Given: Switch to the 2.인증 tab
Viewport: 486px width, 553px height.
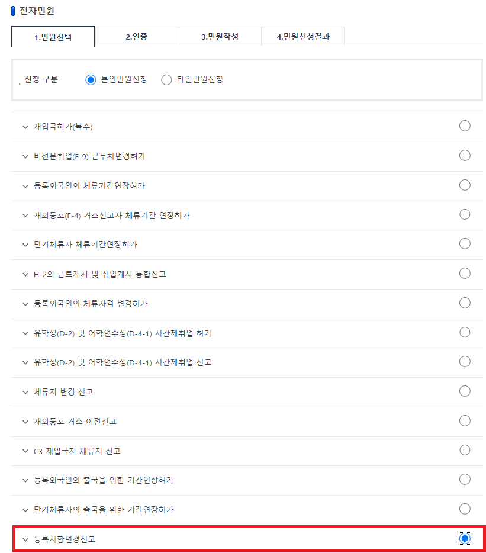Looking at the screenshot, I should (x=136, y=37).
